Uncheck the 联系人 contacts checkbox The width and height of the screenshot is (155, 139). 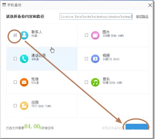[x=15, y=35]
